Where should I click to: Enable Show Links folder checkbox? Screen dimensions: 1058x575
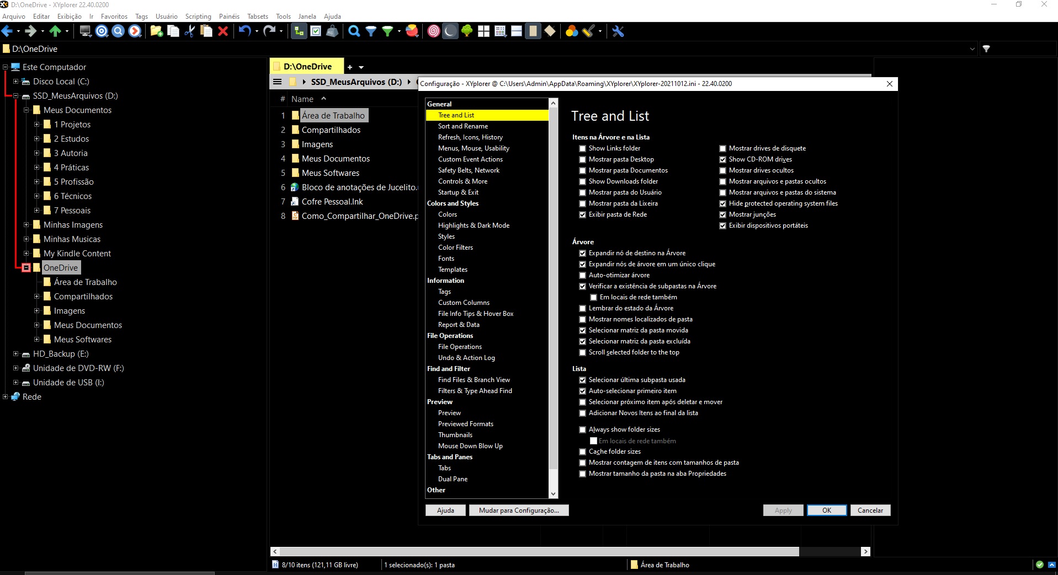tap(582, 148)
